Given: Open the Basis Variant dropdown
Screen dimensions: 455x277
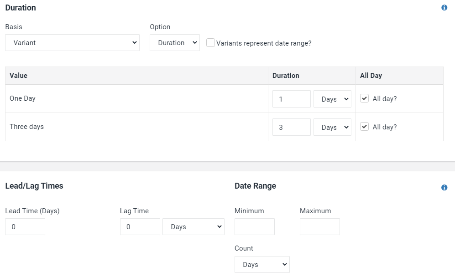Looking at the screenshot, I should pos(72,42).
